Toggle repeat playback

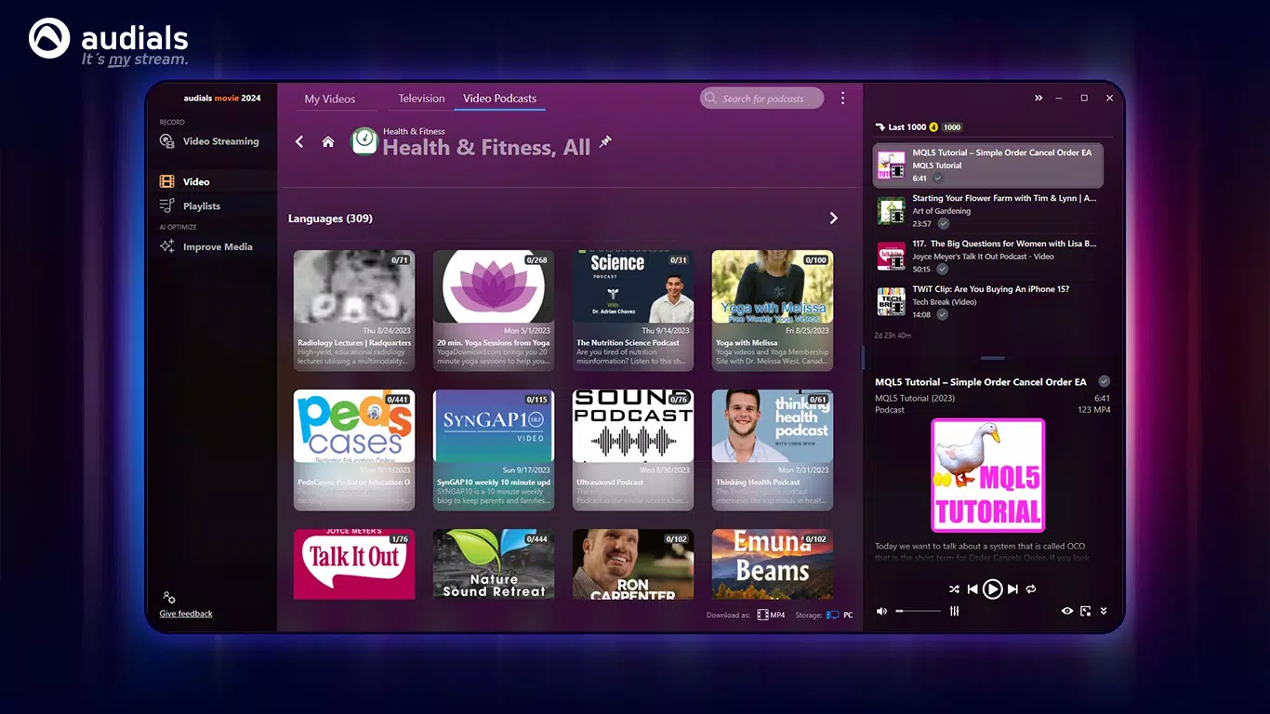(x=1031, y=589)
